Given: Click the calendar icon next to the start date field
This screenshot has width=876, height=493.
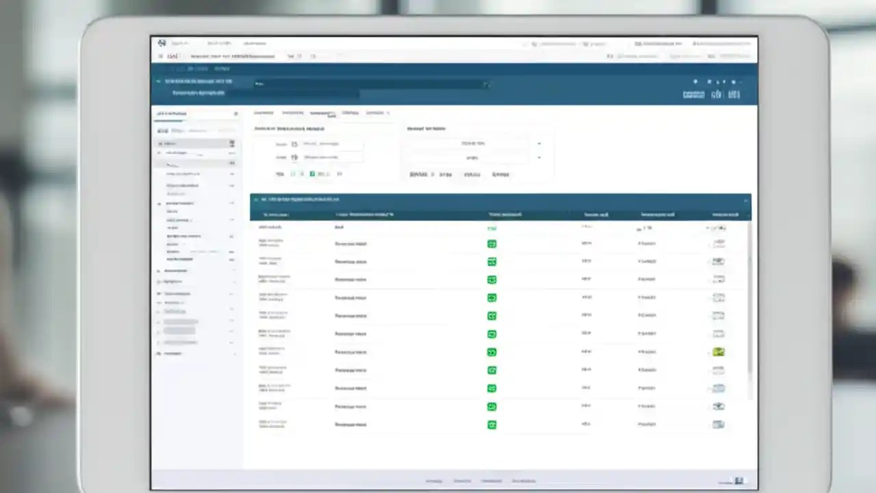Looking at the screenshot, I should tap(294, 143).
